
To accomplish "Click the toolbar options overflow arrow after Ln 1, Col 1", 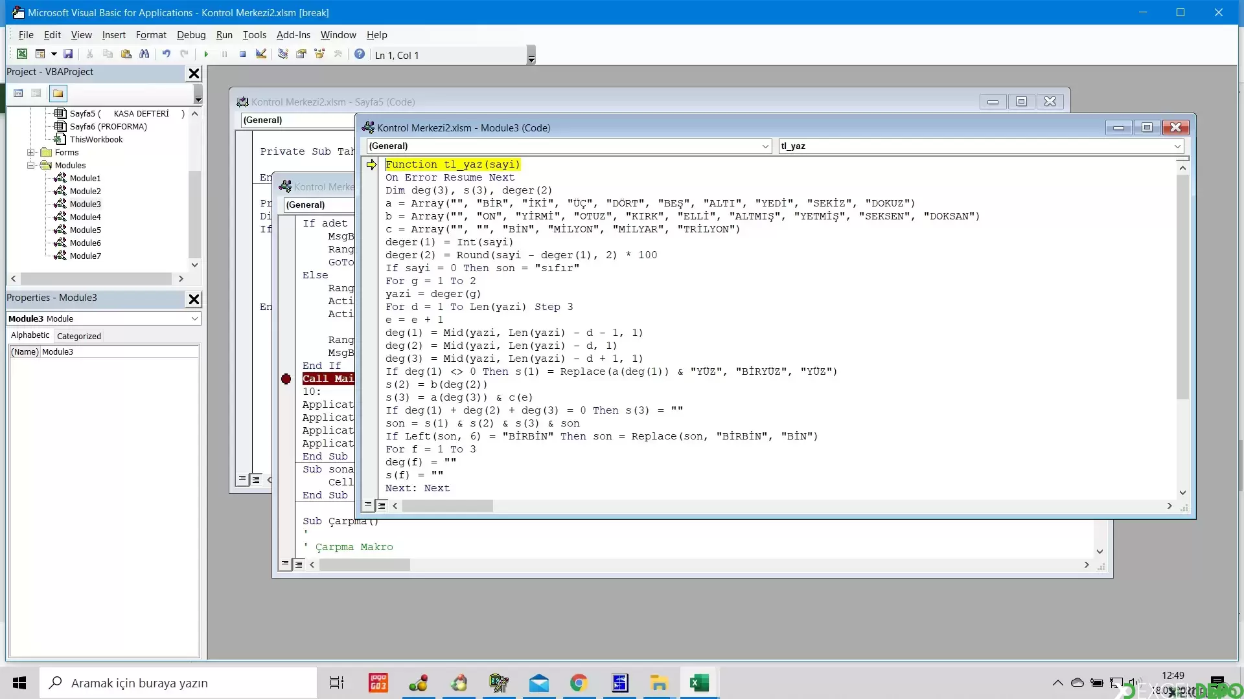I will coord(531,56).
